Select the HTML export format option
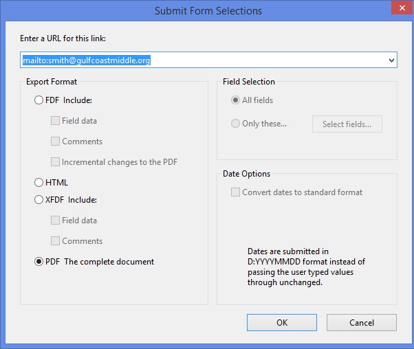This screenshot has height=349, width=414. tap(39, 183)
